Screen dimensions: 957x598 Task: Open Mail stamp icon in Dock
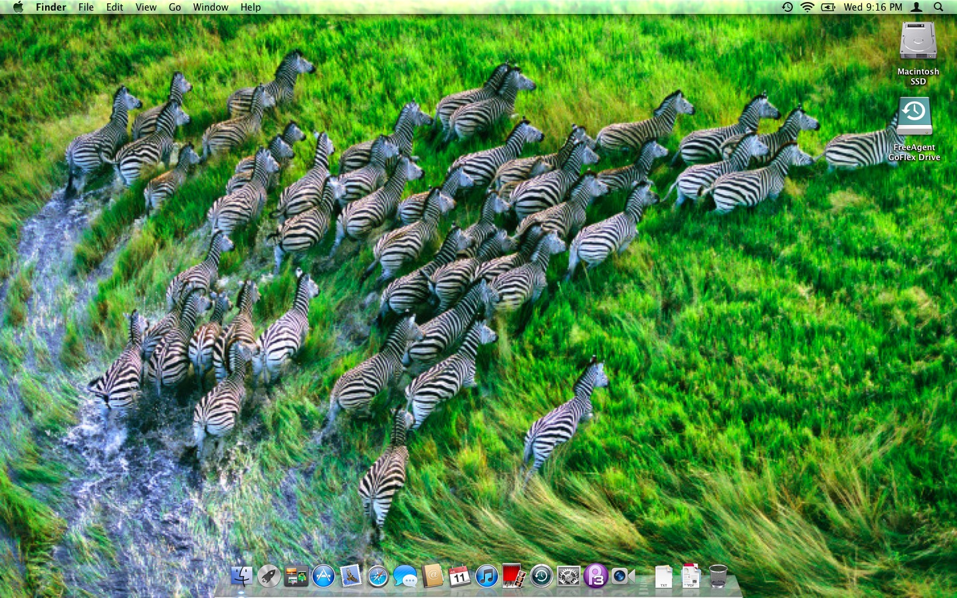[x=351, y=576]
